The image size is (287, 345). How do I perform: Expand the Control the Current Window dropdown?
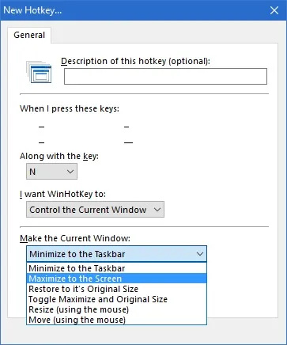coord(95,210)
